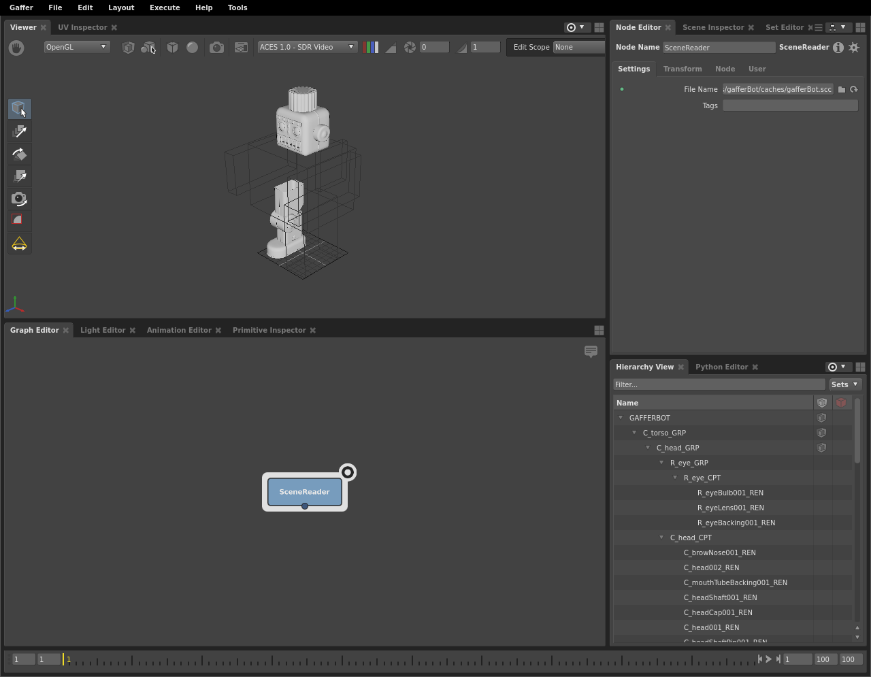
Task: Select the Camera tool in Viewer sidebar
Action: pos(20,199)
